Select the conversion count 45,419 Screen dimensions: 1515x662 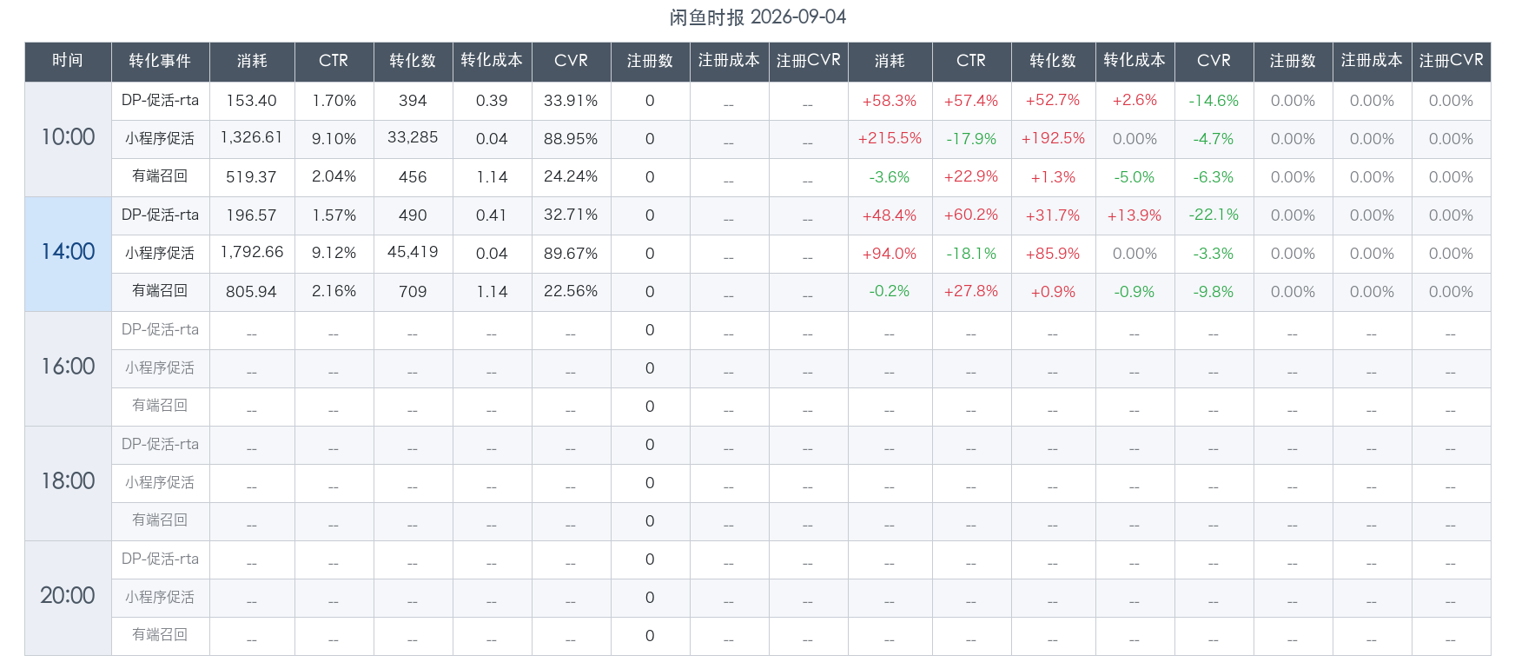(413, 253)
